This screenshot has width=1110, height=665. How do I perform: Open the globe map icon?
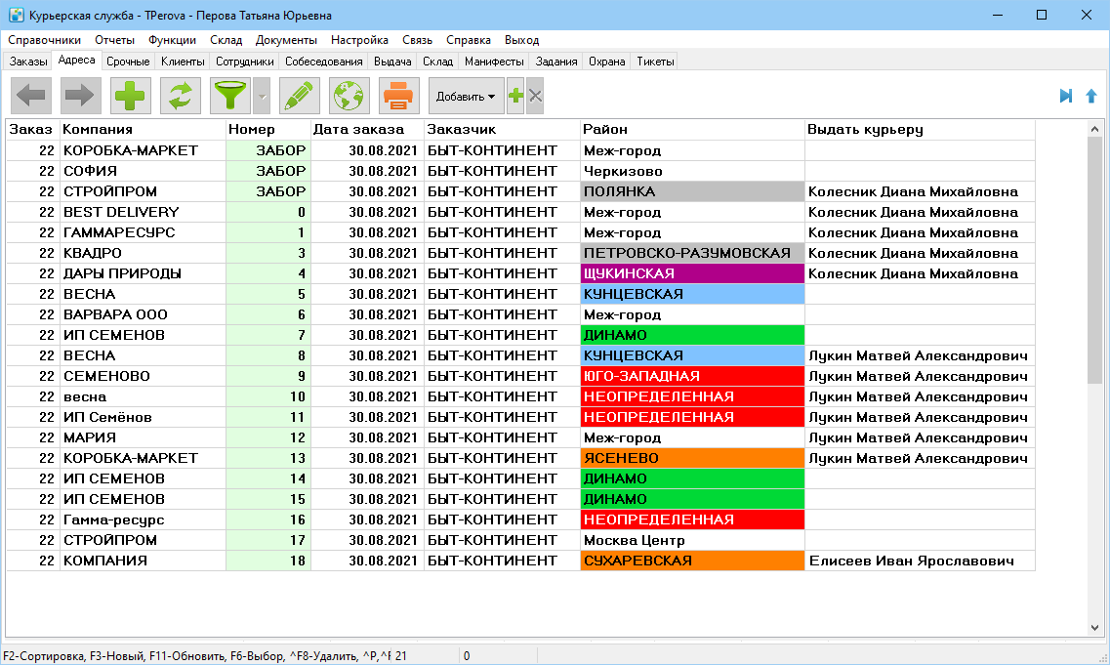pos(349,96)
